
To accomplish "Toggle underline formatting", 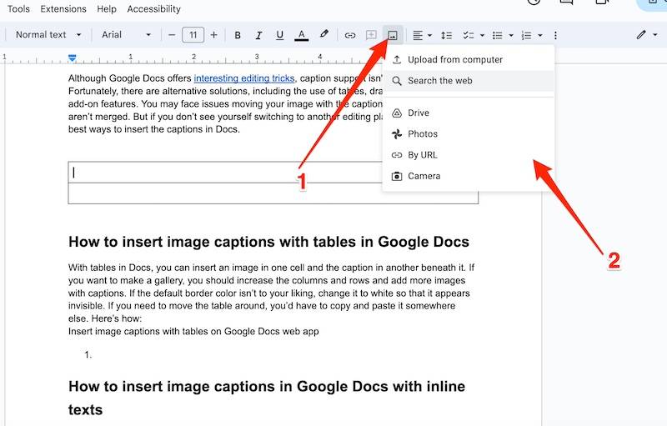I will (279, 35).
